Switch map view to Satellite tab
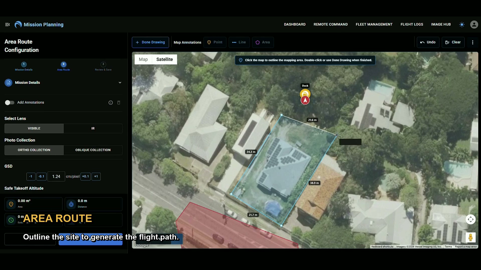481x270 pixels. pos(165,59)
